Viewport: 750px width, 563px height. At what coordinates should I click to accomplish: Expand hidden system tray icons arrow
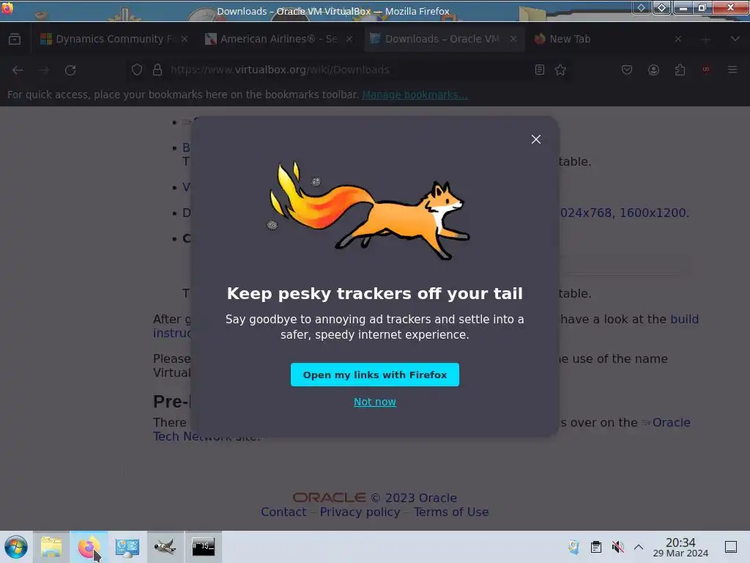(x=639, y=547)
